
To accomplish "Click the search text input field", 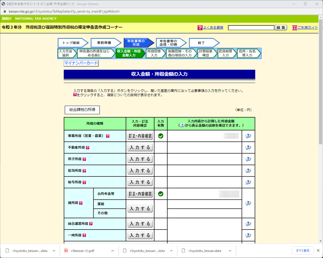I will click(251, 28).
